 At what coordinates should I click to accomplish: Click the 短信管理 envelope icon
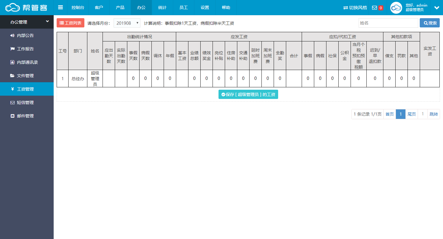(x=12, y=103)
